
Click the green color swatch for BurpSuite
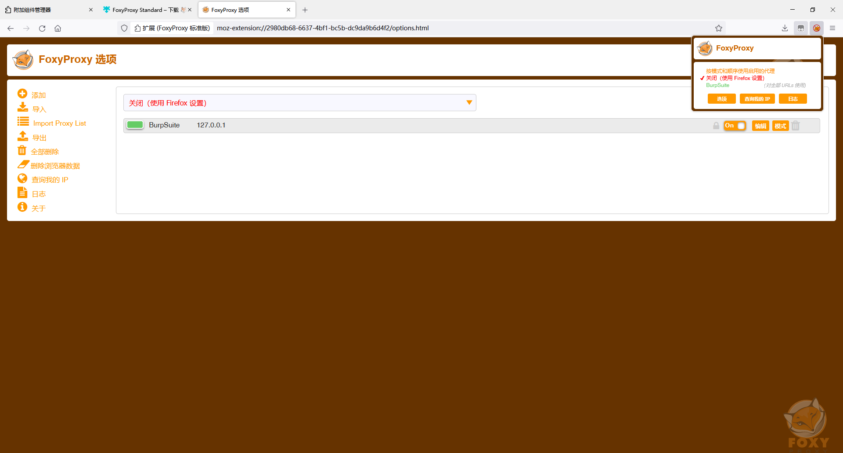point(135,125)
